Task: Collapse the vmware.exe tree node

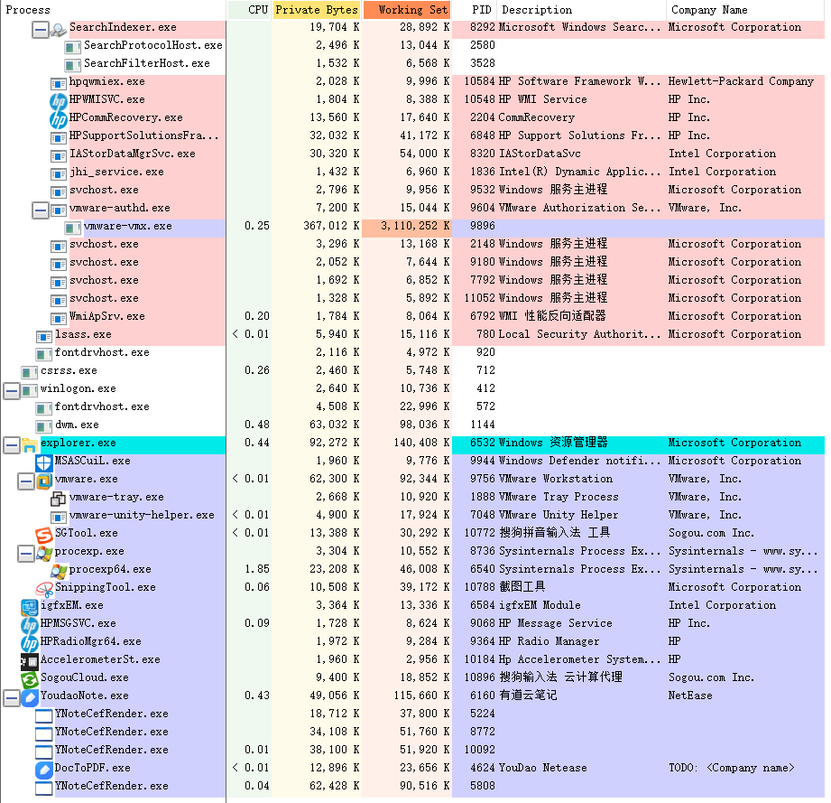Action: click(26, 481)
